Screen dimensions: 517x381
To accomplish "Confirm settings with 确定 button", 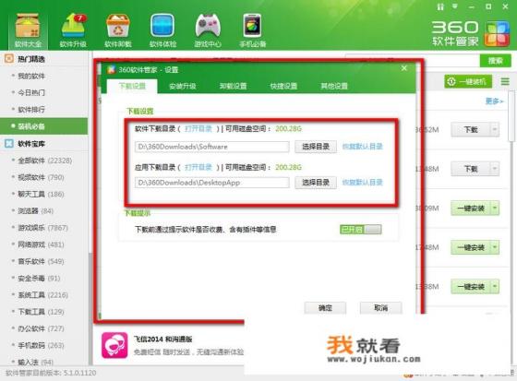I will click(325, 308).
